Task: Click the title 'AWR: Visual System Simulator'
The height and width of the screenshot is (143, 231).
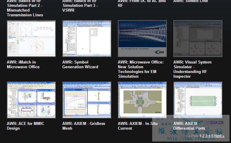Action: pyautogui.click(x=192, y=69)
